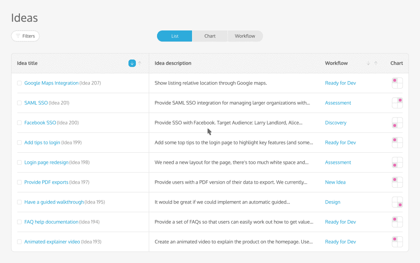420x263 pixels.
Task: Switch to the Chart view tab
Action: 210,36
